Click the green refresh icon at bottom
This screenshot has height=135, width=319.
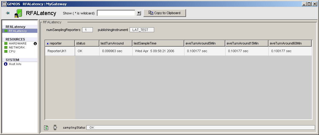(46, 127)
